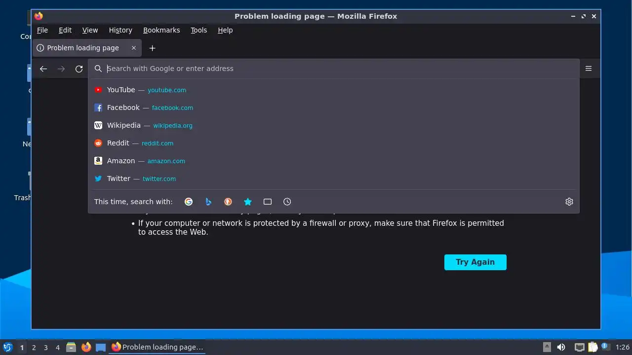Select Problem loading page taskbar window button
Image resolution: width=632 pixels, height=355 pixels.
(158, 347)
